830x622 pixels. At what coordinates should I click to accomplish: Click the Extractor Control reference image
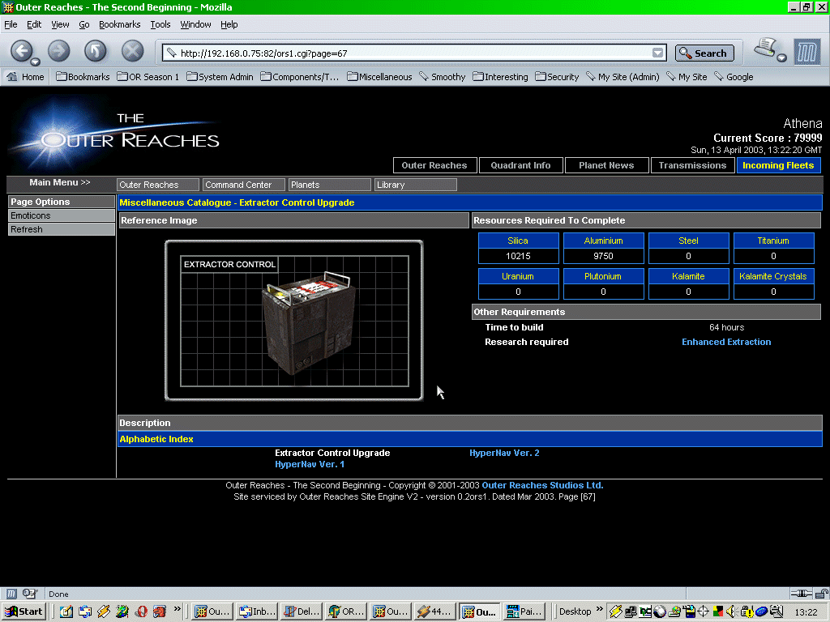click(x=293, y=321)
